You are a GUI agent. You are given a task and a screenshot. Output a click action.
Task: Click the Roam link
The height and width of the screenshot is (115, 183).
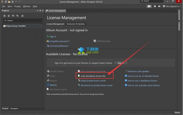pyautogui.click(x=52, y=76)
